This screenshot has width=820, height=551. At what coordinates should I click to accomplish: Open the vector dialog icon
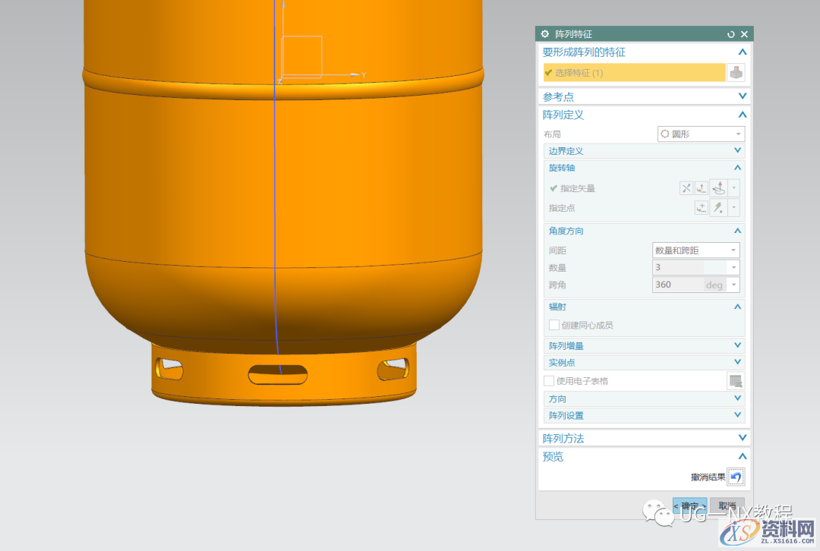pyautogui.click(x=702, y=188)
